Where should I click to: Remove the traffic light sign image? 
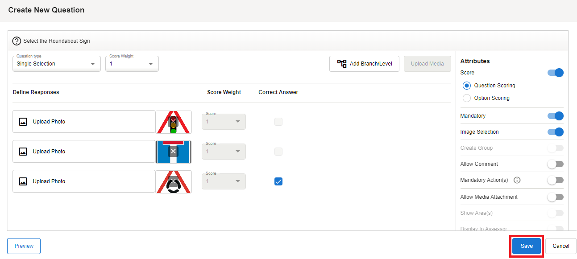click(x=173, y=121)
